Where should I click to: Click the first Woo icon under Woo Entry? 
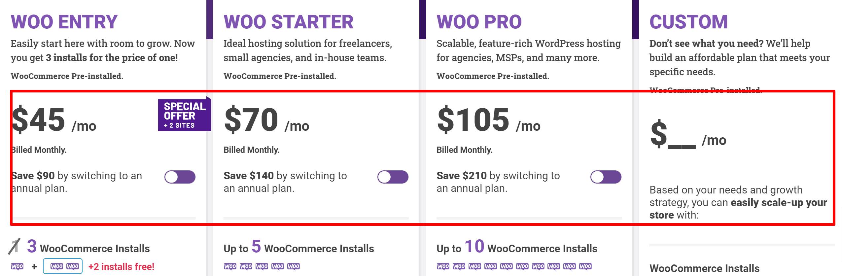click(17, 266)
